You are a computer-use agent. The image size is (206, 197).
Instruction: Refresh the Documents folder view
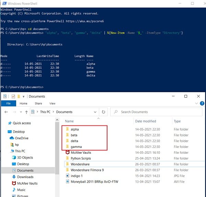pos(103,112)
